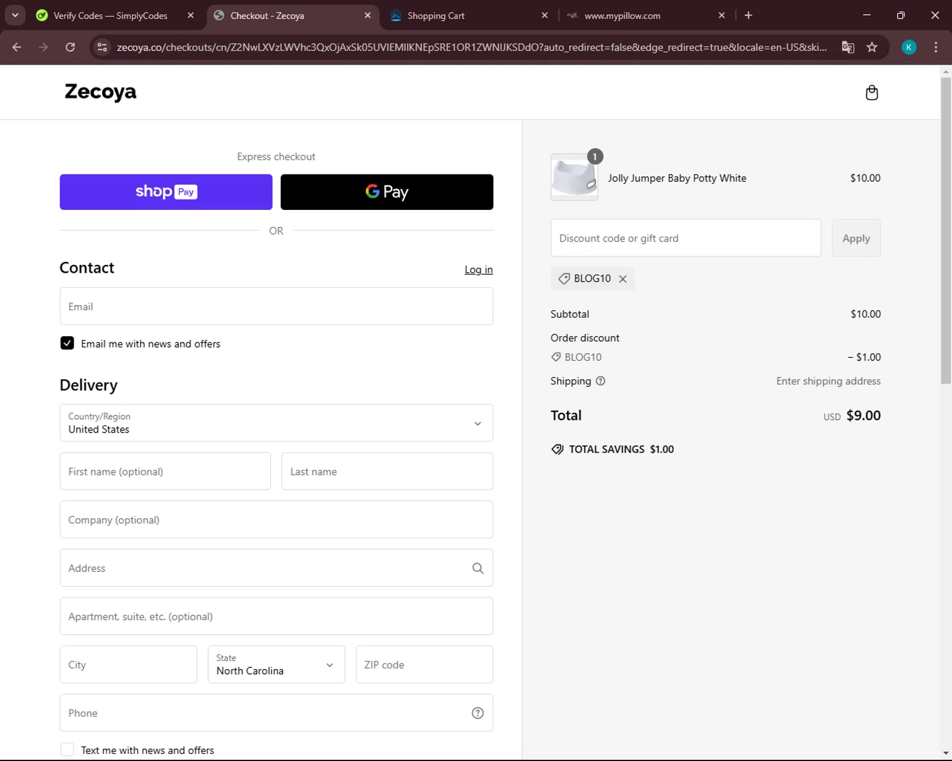Viewport: 952px width, 761px height.
Task: Open the shopping bag cart icon
Action: click(x=871, y=93)
